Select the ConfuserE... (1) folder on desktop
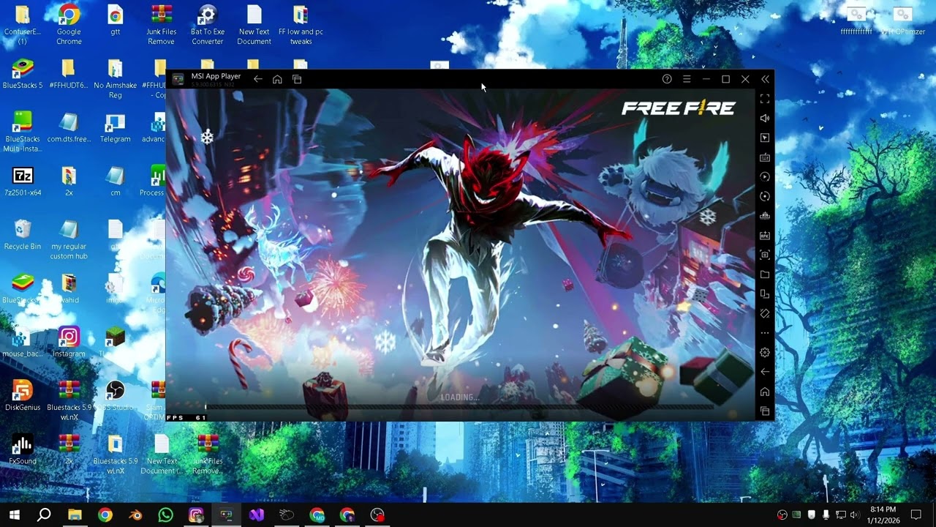This screenshot has height=527, width=936. tap(23, 25)
